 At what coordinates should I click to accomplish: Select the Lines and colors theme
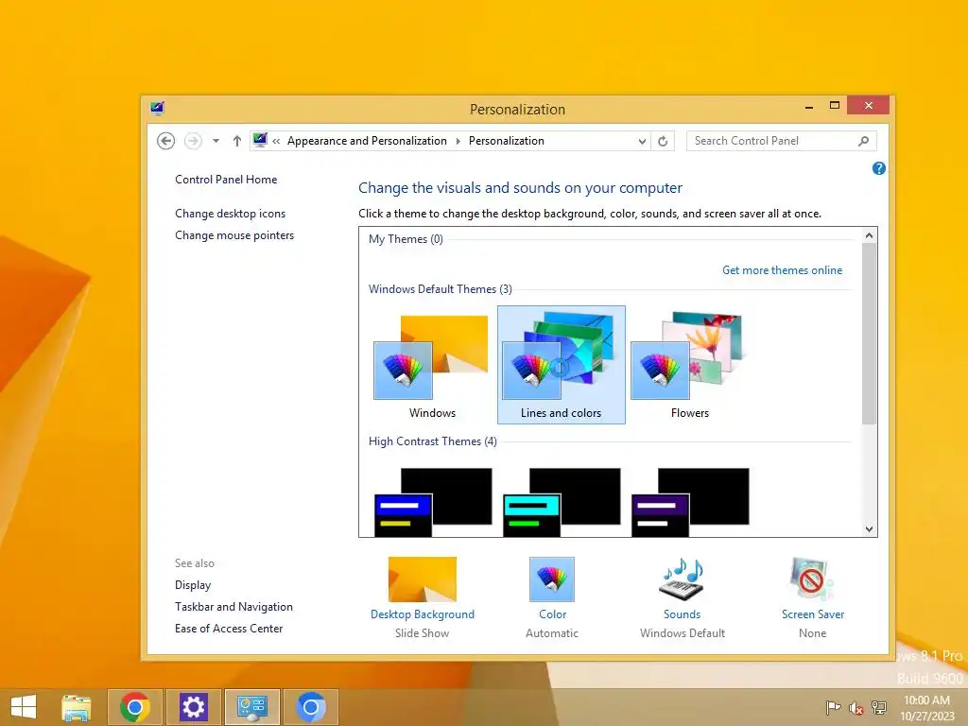[x=562, y=365]
